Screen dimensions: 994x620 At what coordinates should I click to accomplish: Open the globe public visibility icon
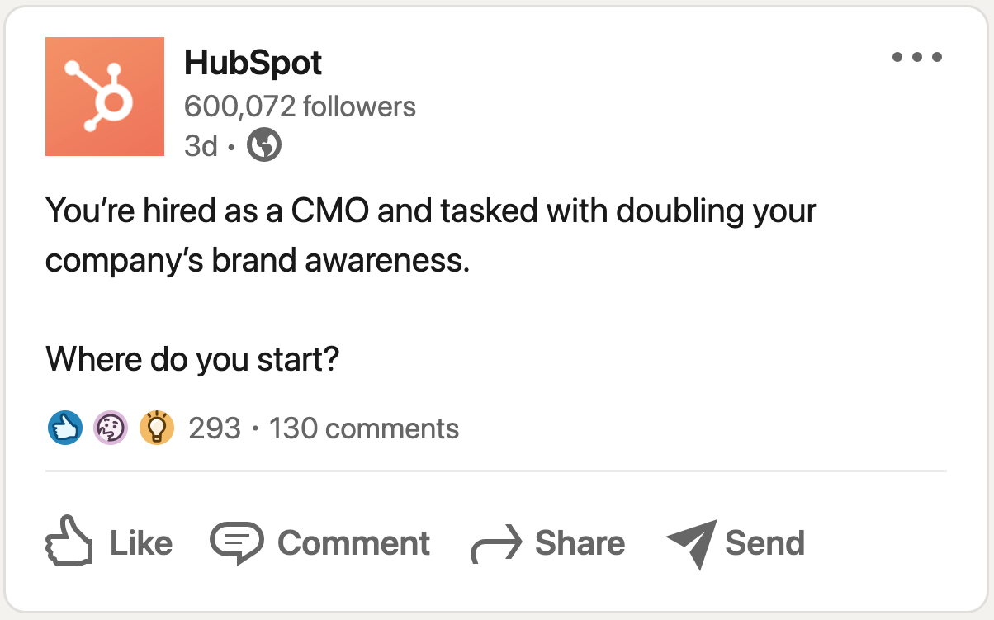coord(263,145)
